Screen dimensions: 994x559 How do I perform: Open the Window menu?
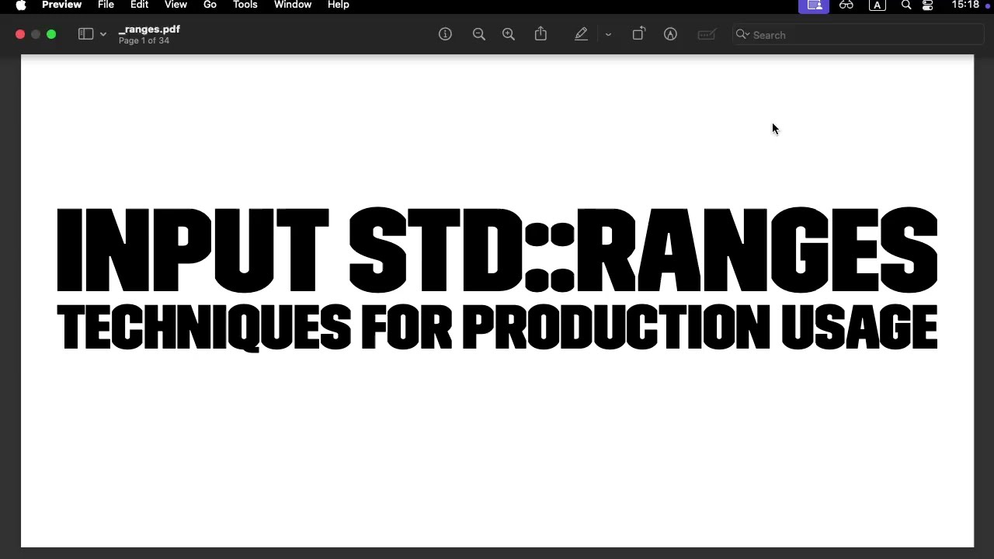pyautogui.click(x=293, y=5)
